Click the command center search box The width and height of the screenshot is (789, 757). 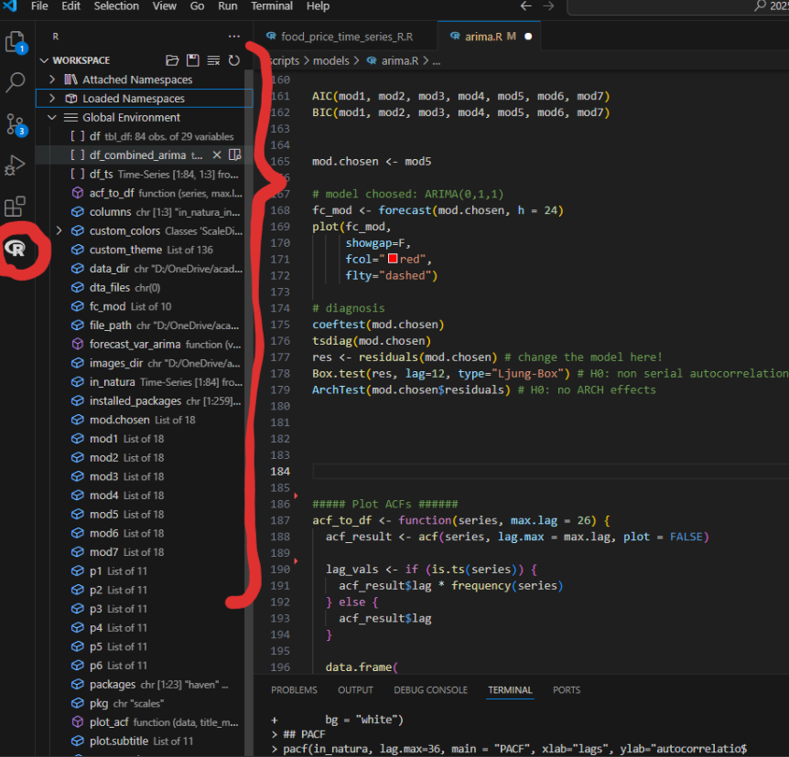click(678, 6)
